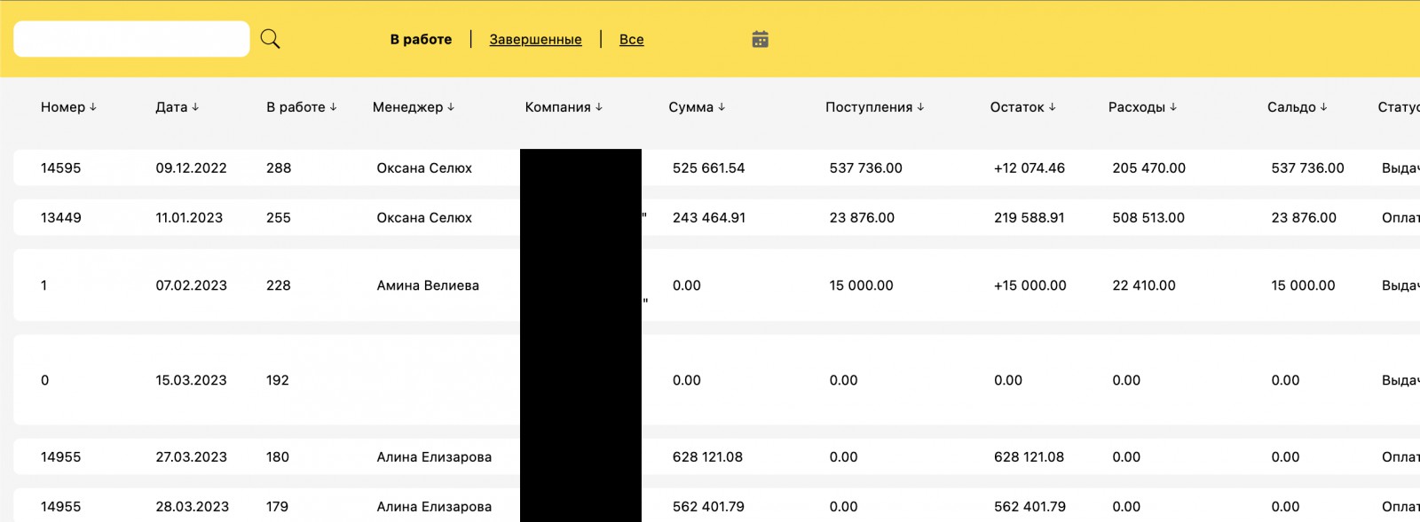Click receipts value 23 876.00 in Поступления column
This screenshot has width=1420, height=522.
click(862, 217)
